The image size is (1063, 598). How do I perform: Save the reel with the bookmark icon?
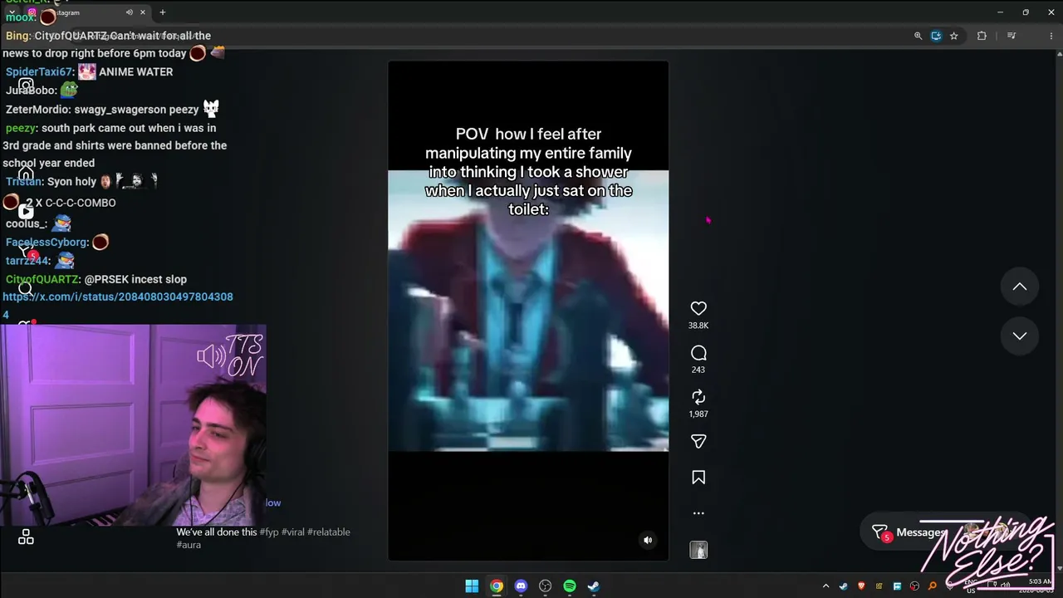point(698,478)
